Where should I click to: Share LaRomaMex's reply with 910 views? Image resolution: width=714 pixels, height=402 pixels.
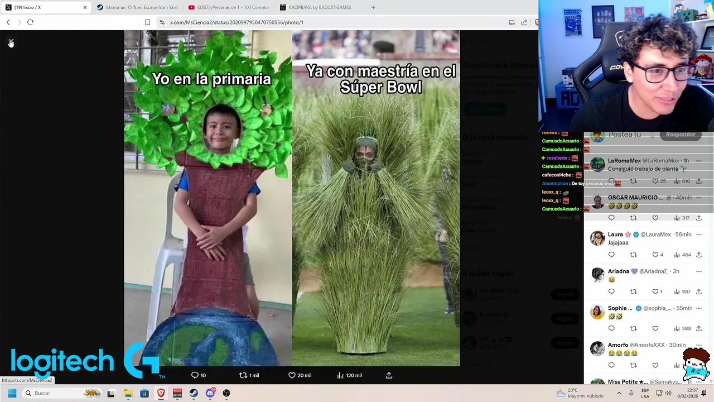[698, 181]
